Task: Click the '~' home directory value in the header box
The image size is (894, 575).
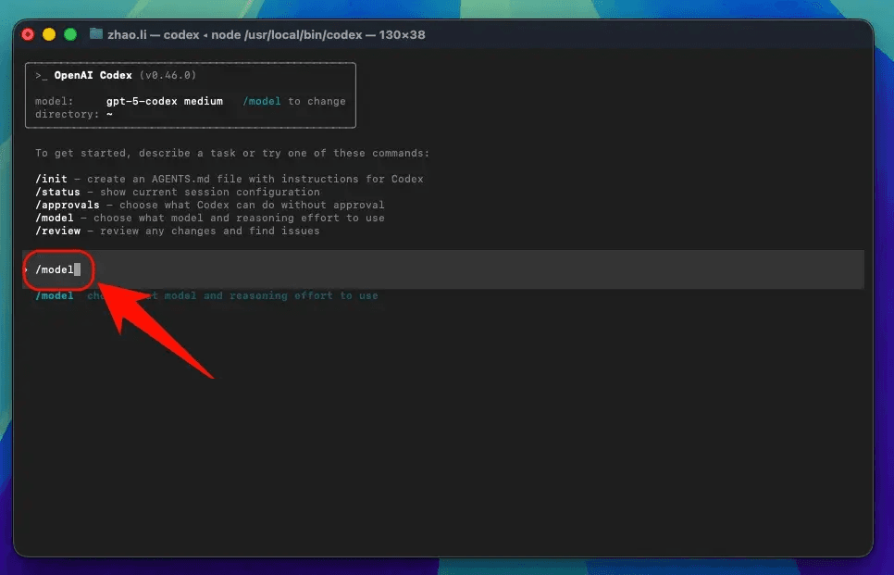Action: coord(109,114)
